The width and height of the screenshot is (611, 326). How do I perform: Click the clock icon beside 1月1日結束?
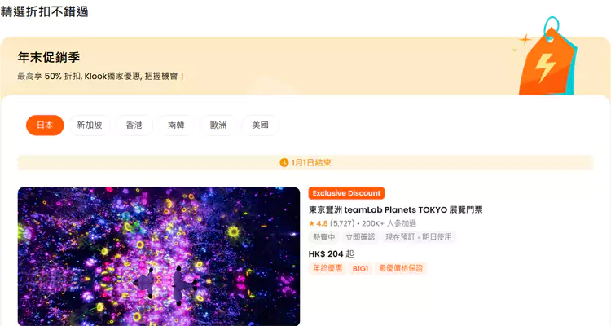pyautogui.click(x=284, y=162)
